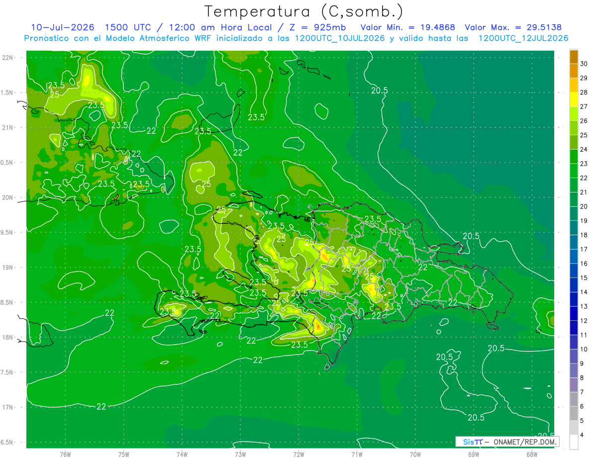
Task: Click the legend swatch between 17 and 18
Action: click(574, 242)
